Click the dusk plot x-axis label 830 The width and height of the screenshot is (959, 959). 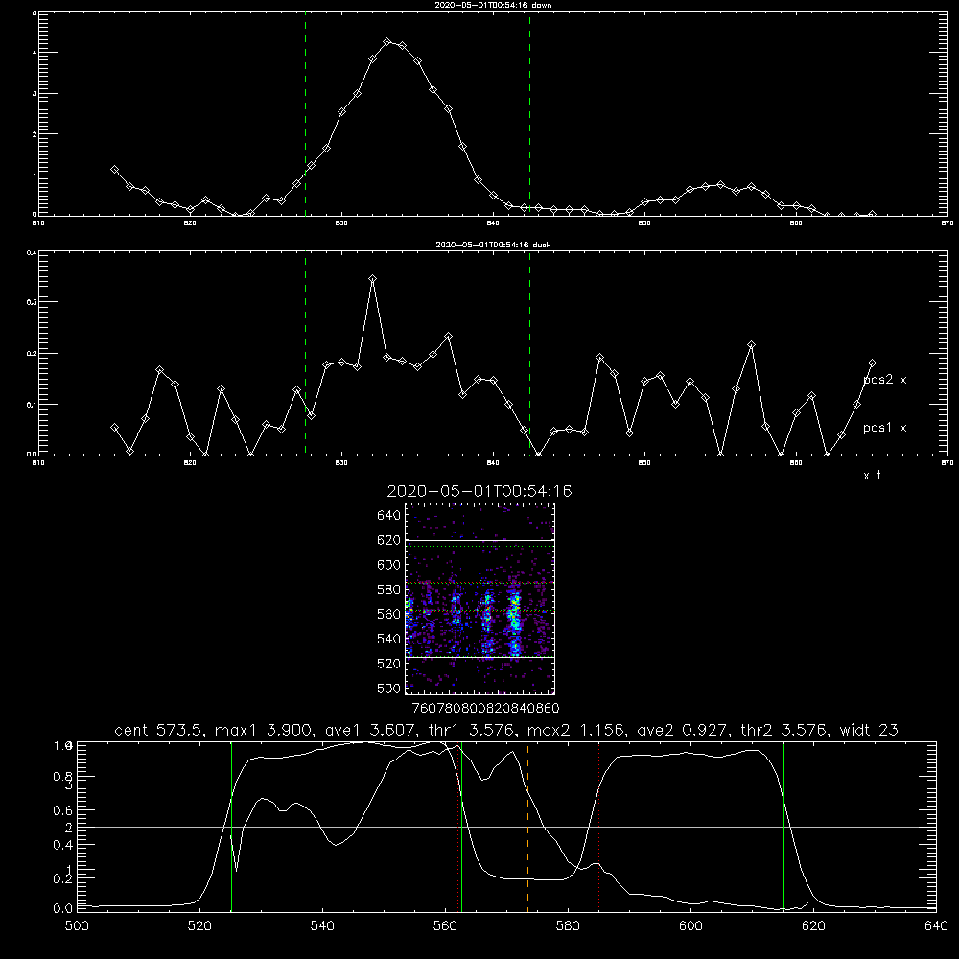point(342,463)
